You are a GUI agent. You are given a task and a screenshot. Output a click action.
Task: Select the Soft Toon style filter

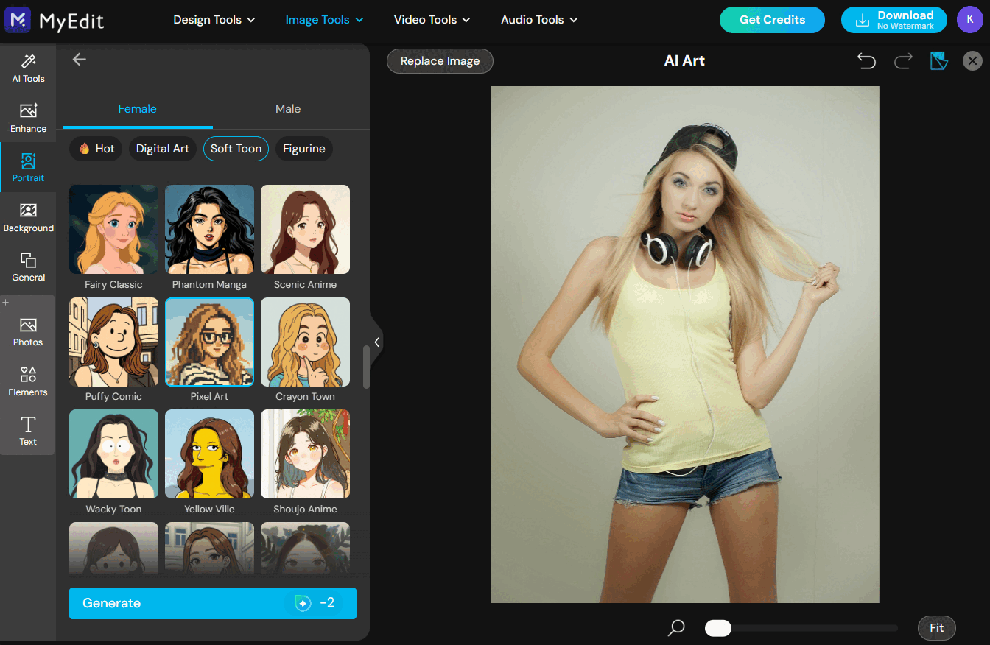(236, 149)
